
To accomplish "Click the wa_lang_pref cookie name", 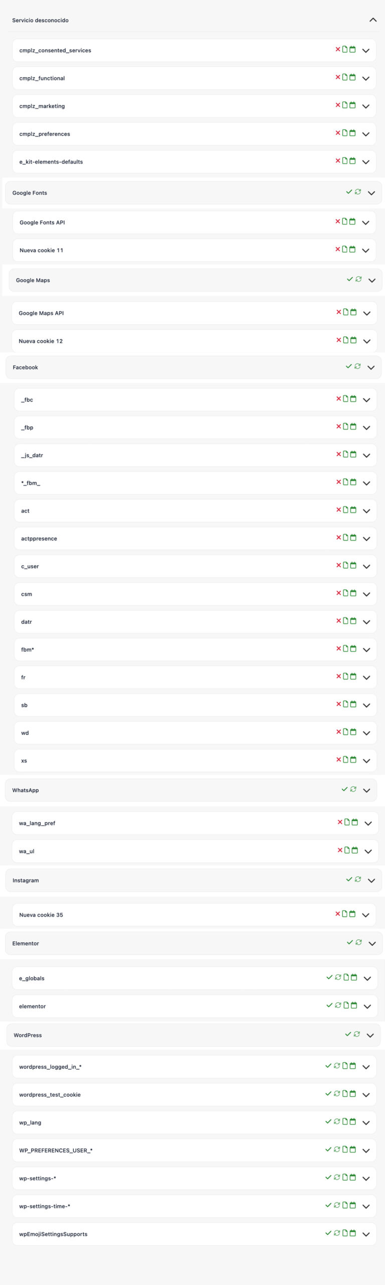I will click(x=37, y=823).
